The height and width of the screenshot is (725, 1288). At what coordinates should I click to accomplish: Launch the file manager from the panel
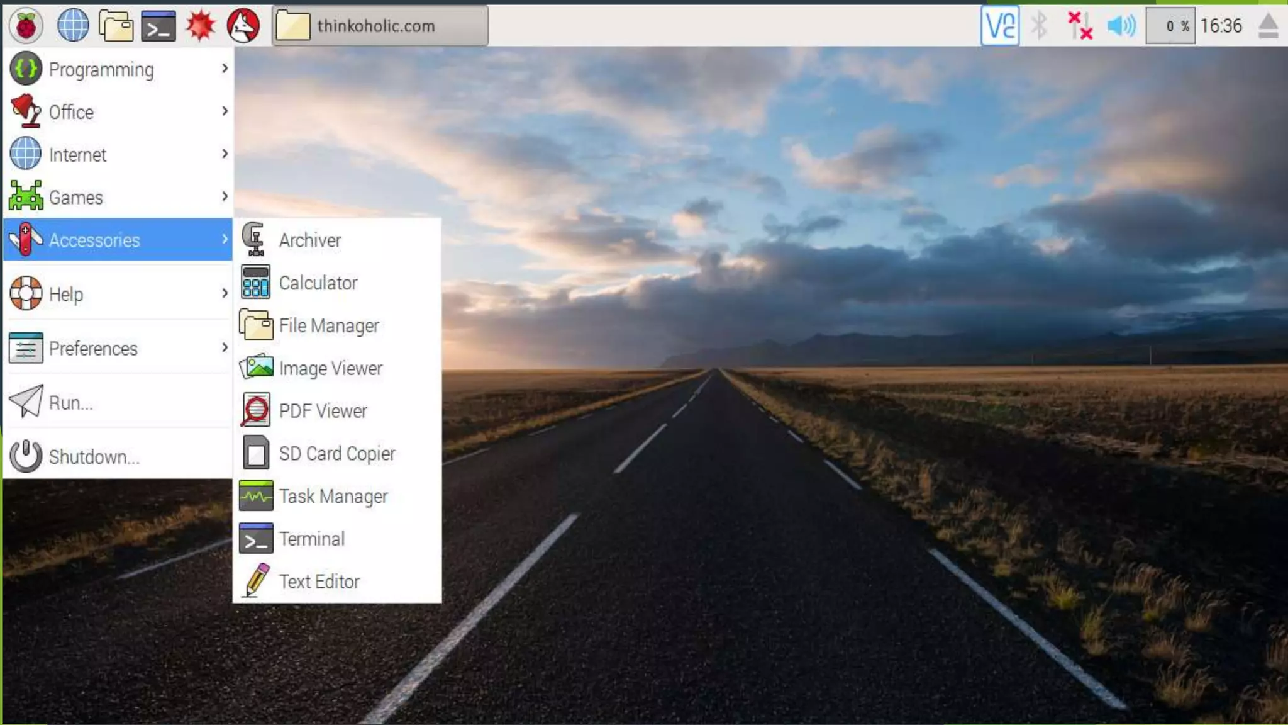[x=116, y=26]
